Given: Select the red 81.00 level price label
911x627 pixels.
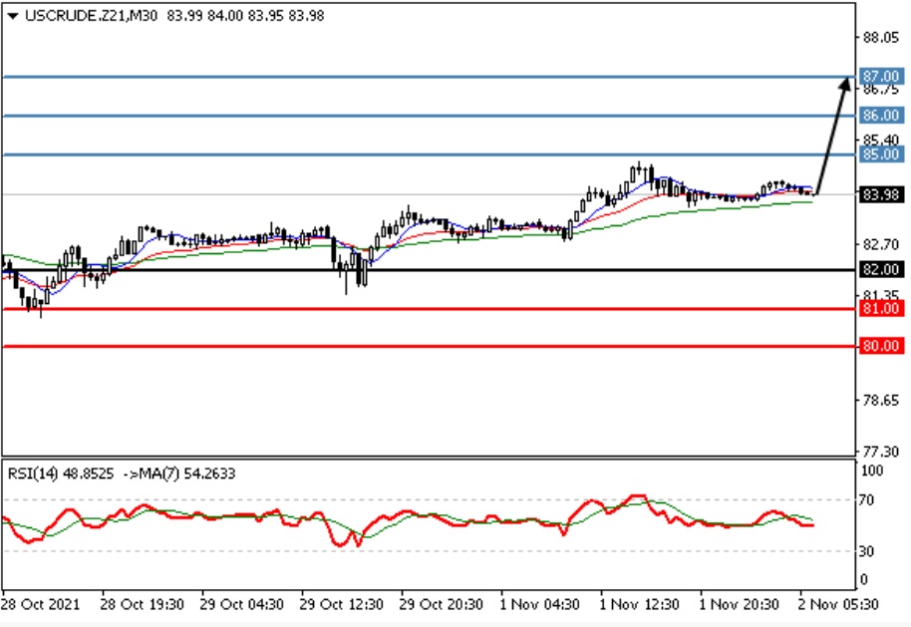Looking at the screenshot, I should pos(881,309).
